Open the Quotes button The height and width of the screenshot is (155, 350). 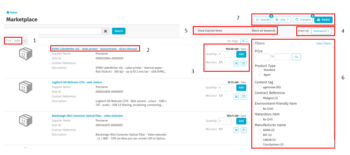[x=263, y=20]
